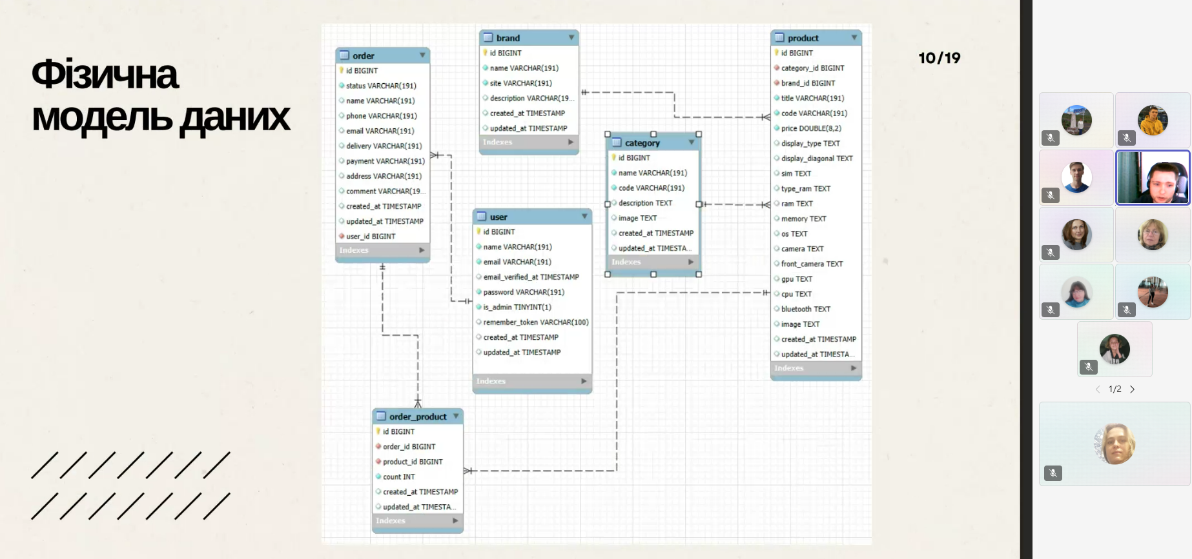This screenshot has height=559, width=1192.
Task: Click primary key icon of product id
Action: pyautogui.click(x=777, y=53)
